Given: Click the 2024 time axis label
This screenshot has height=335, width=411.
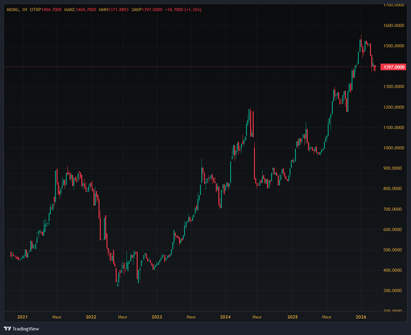Looking at the screenshot, I should [x=225, y=317].
